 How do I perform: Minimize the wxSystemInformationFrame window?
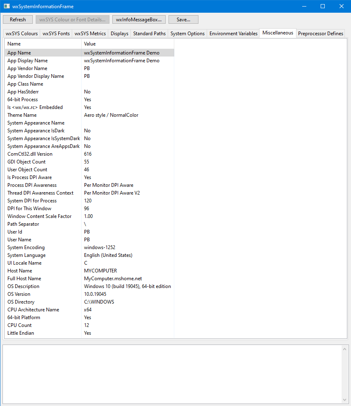pos(304,6)
